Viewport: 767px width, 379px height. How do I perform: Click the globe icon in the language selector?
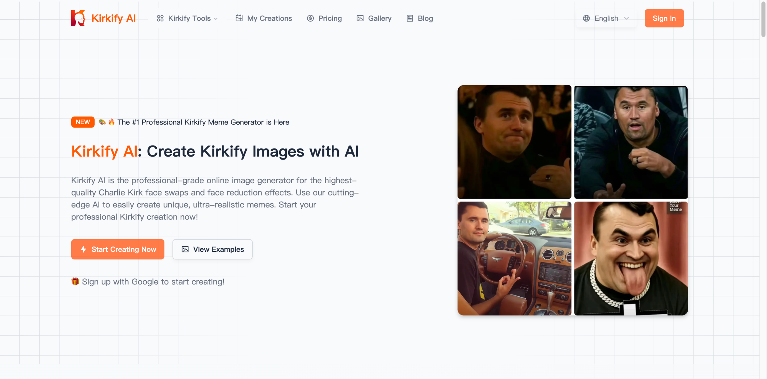pos(587,18)
